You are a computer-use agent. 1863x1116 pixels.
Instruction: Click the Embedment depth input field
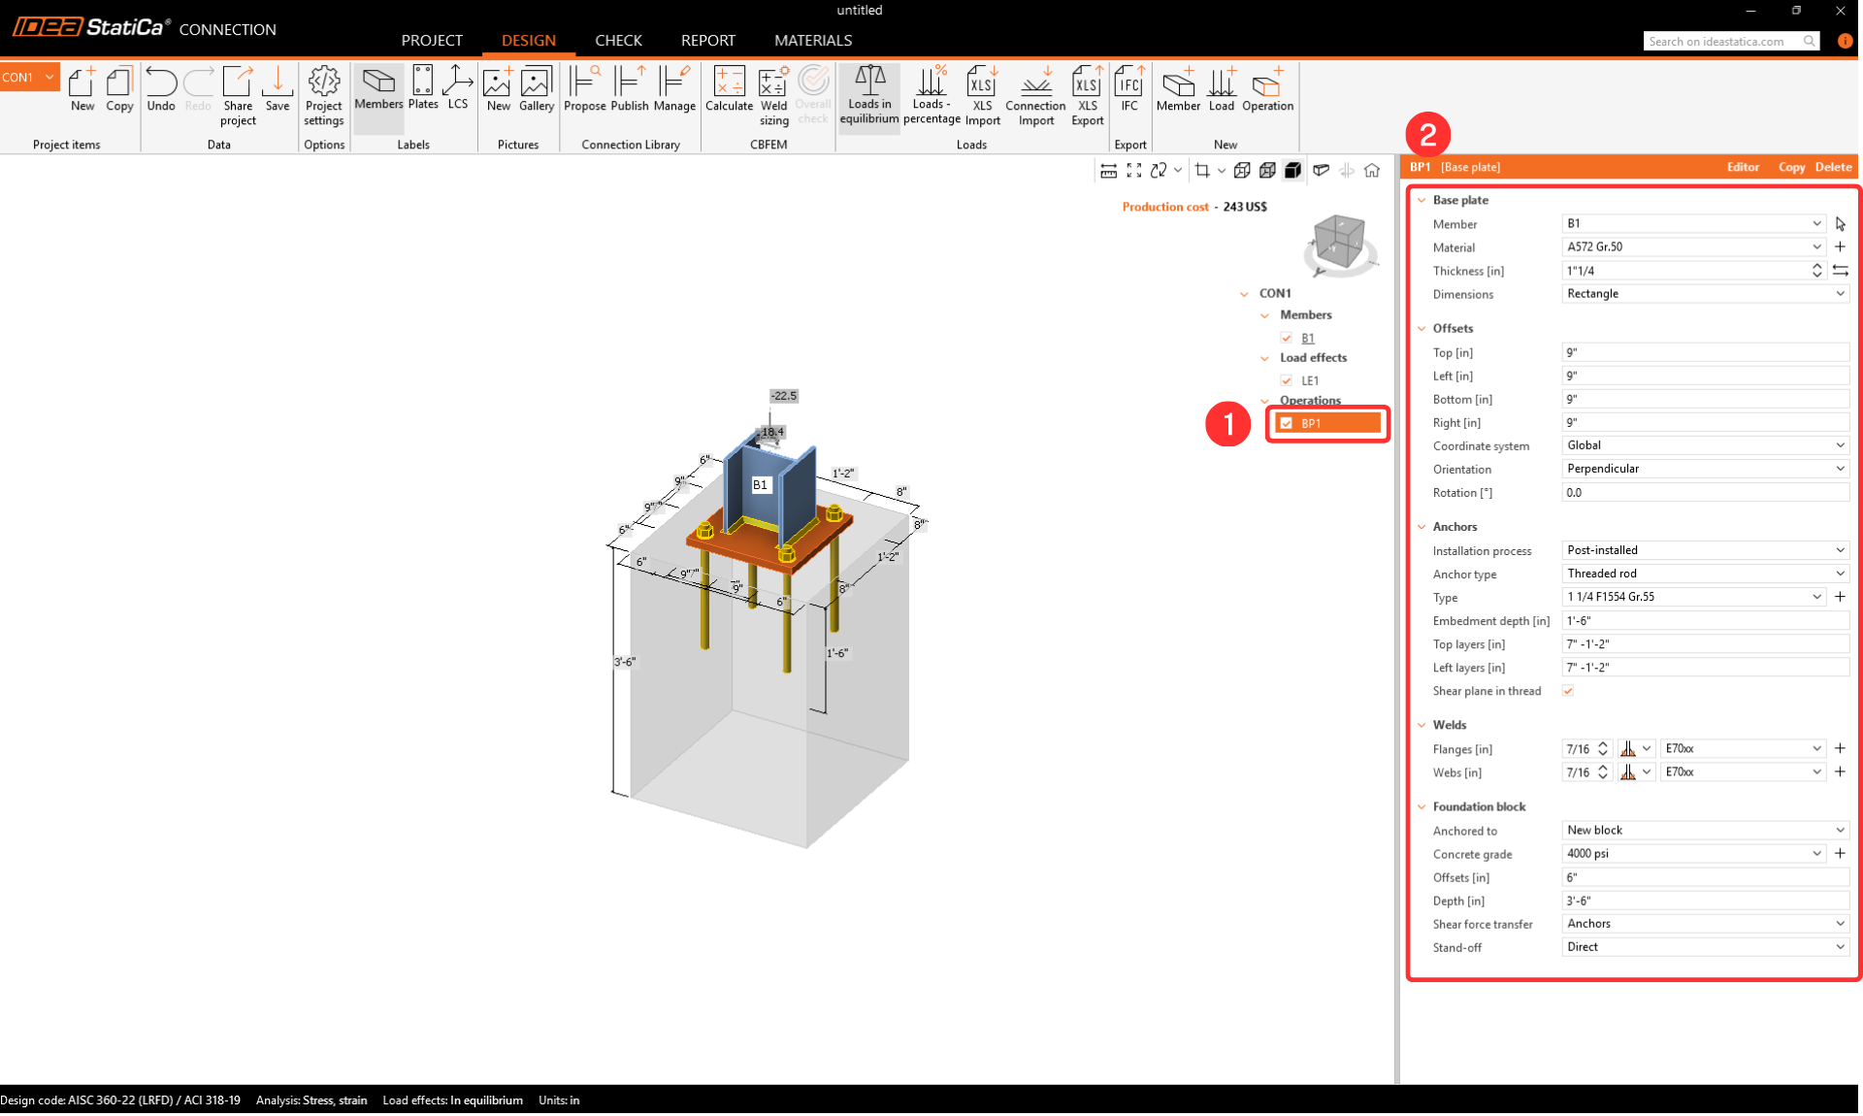[x=1704, y=621]
